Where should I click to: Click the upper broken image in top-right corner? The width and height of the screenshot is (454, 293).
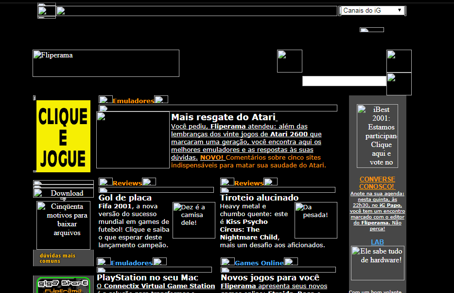coord(399,61)
